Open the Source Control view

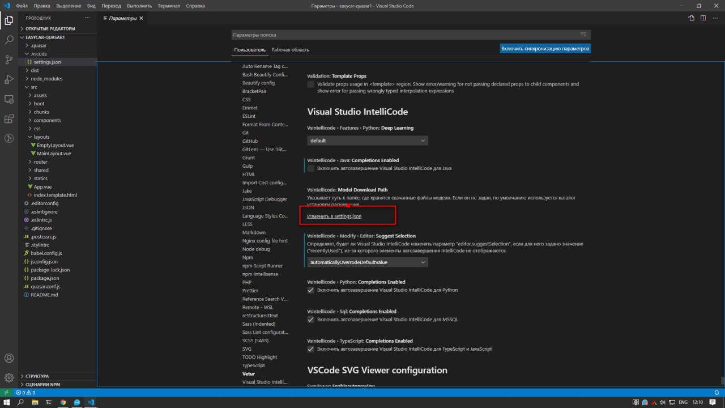(x=9, y=59)
